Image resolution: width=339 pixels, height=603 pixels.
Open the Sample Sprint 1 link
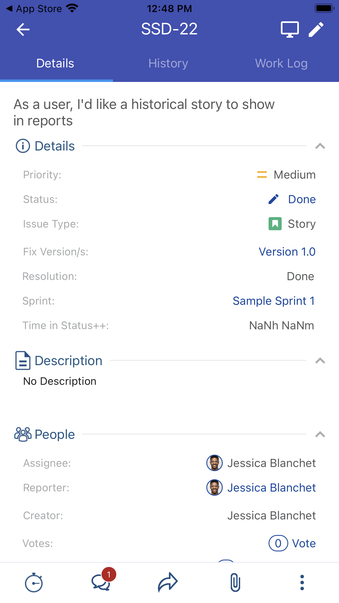[273, 301]
